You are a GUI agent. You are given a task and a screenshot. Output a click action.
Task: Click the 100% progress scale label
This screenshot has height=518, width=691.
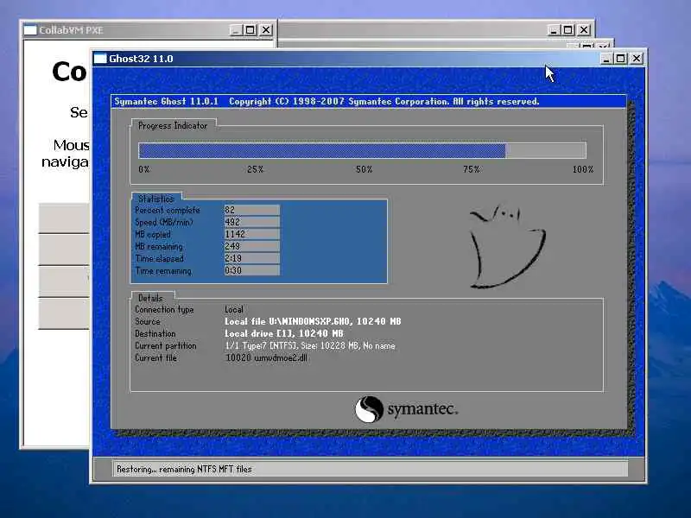tap(582, 169)
